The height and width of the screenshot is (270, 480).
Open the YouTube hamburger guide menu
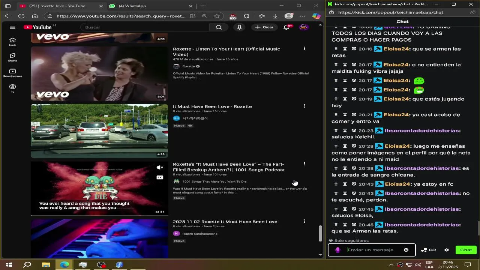(x=12, y=27)
